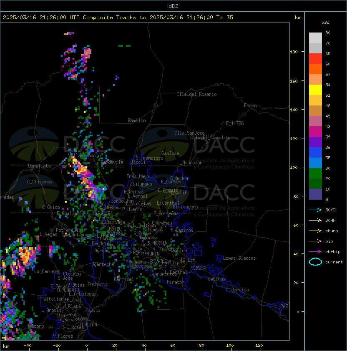
Task: Click the 'C_Guido' map label
Action: (51, 207)
